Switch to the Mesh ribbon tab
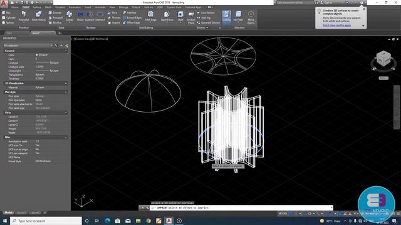 (48, 7)
